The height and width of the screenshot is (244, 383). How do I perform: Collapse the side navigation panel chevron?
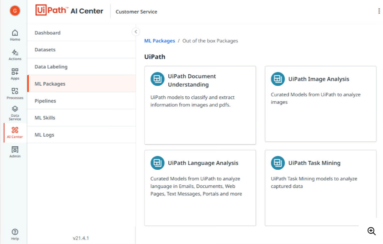tap(136, 32)
